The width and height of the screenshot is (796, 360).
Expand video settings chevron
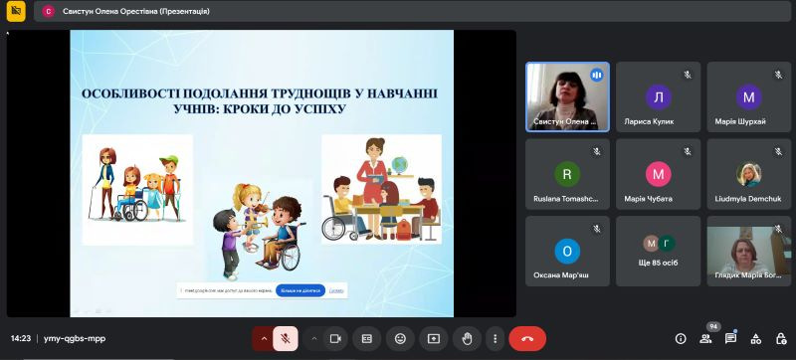coord(313,339)
